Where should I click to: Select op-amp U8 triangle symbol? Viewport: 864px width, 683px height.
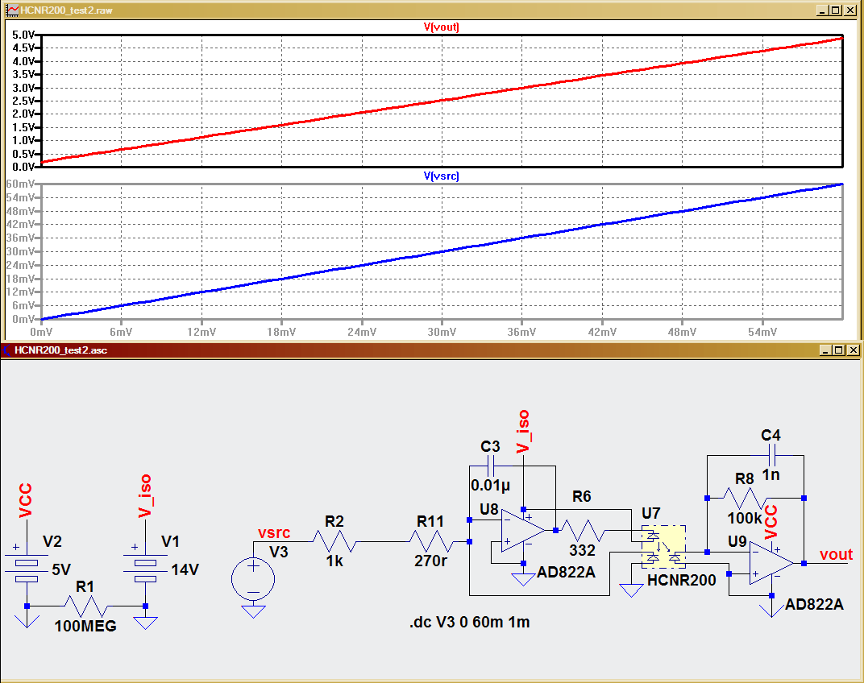point(522,531)
